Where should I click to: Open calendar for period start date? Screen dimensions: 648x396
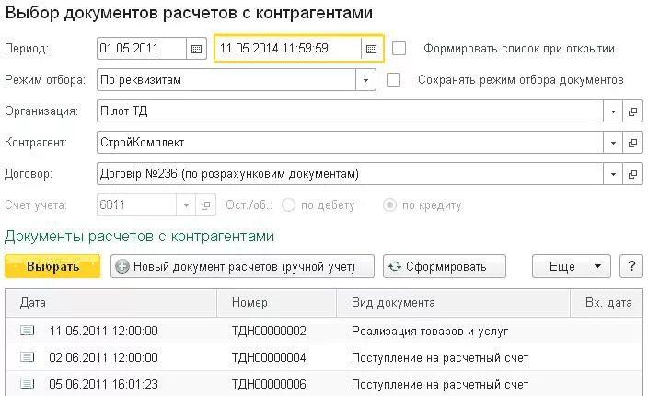196,49
